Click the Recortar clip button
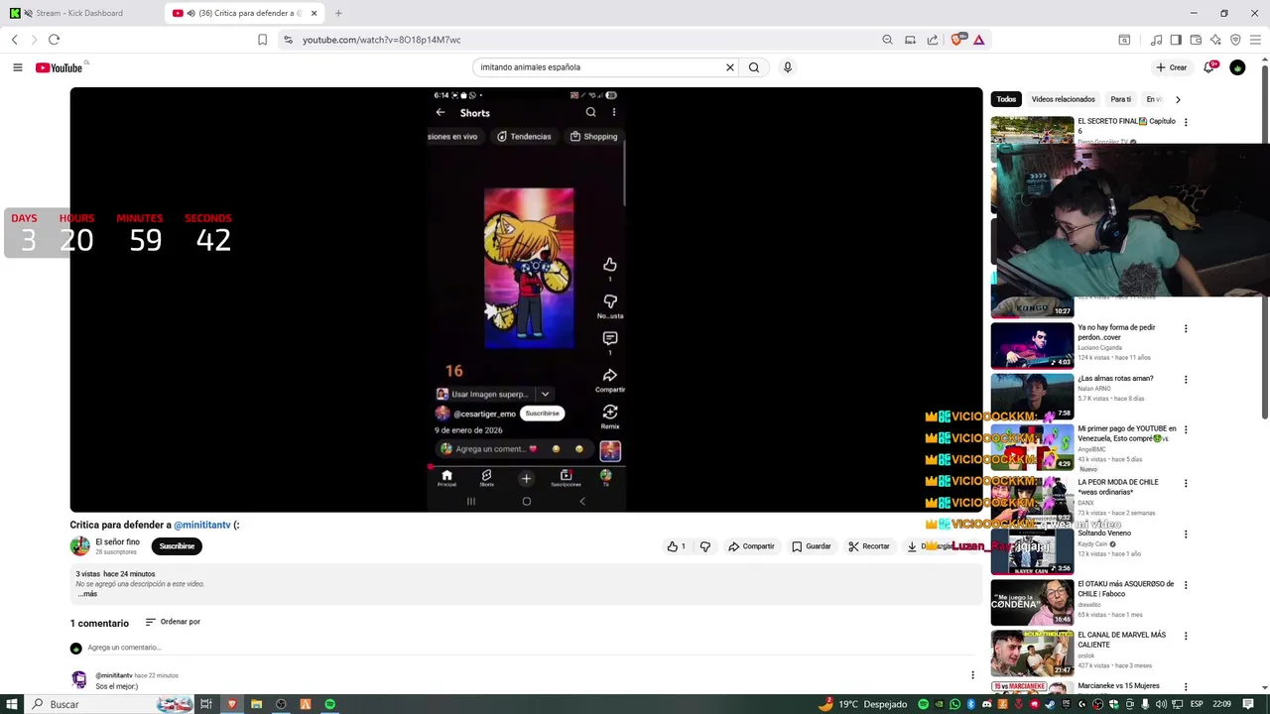 point(869,546)
